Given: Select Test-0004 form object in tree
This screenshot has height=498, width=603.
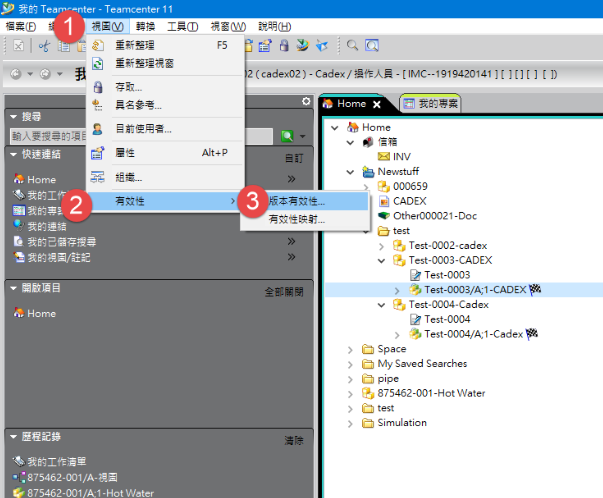Looking at the screenshot, I should (x=440, y=319).
